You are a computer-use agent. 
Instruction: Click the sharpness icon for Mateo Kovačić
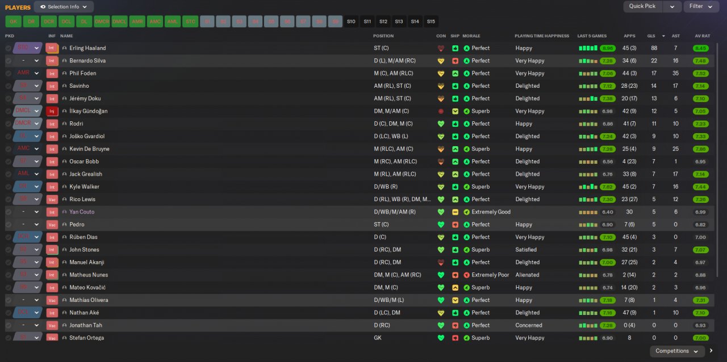coord(455,287)
